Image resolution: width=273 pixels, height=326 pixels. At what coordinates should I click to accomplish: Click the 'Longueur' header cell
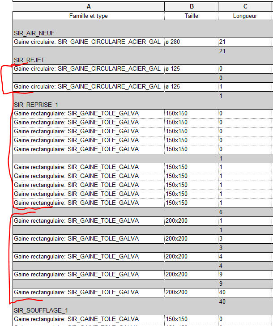[245, 16]
